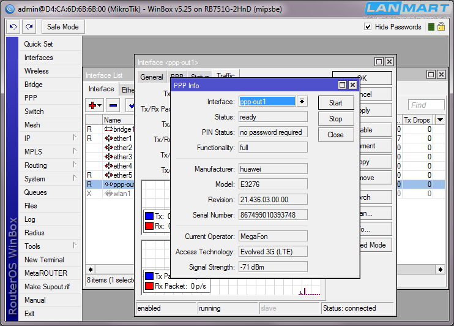Viewport: 454px width, 326px height.
Task: Expand the IP submenu
Action: 75,137
